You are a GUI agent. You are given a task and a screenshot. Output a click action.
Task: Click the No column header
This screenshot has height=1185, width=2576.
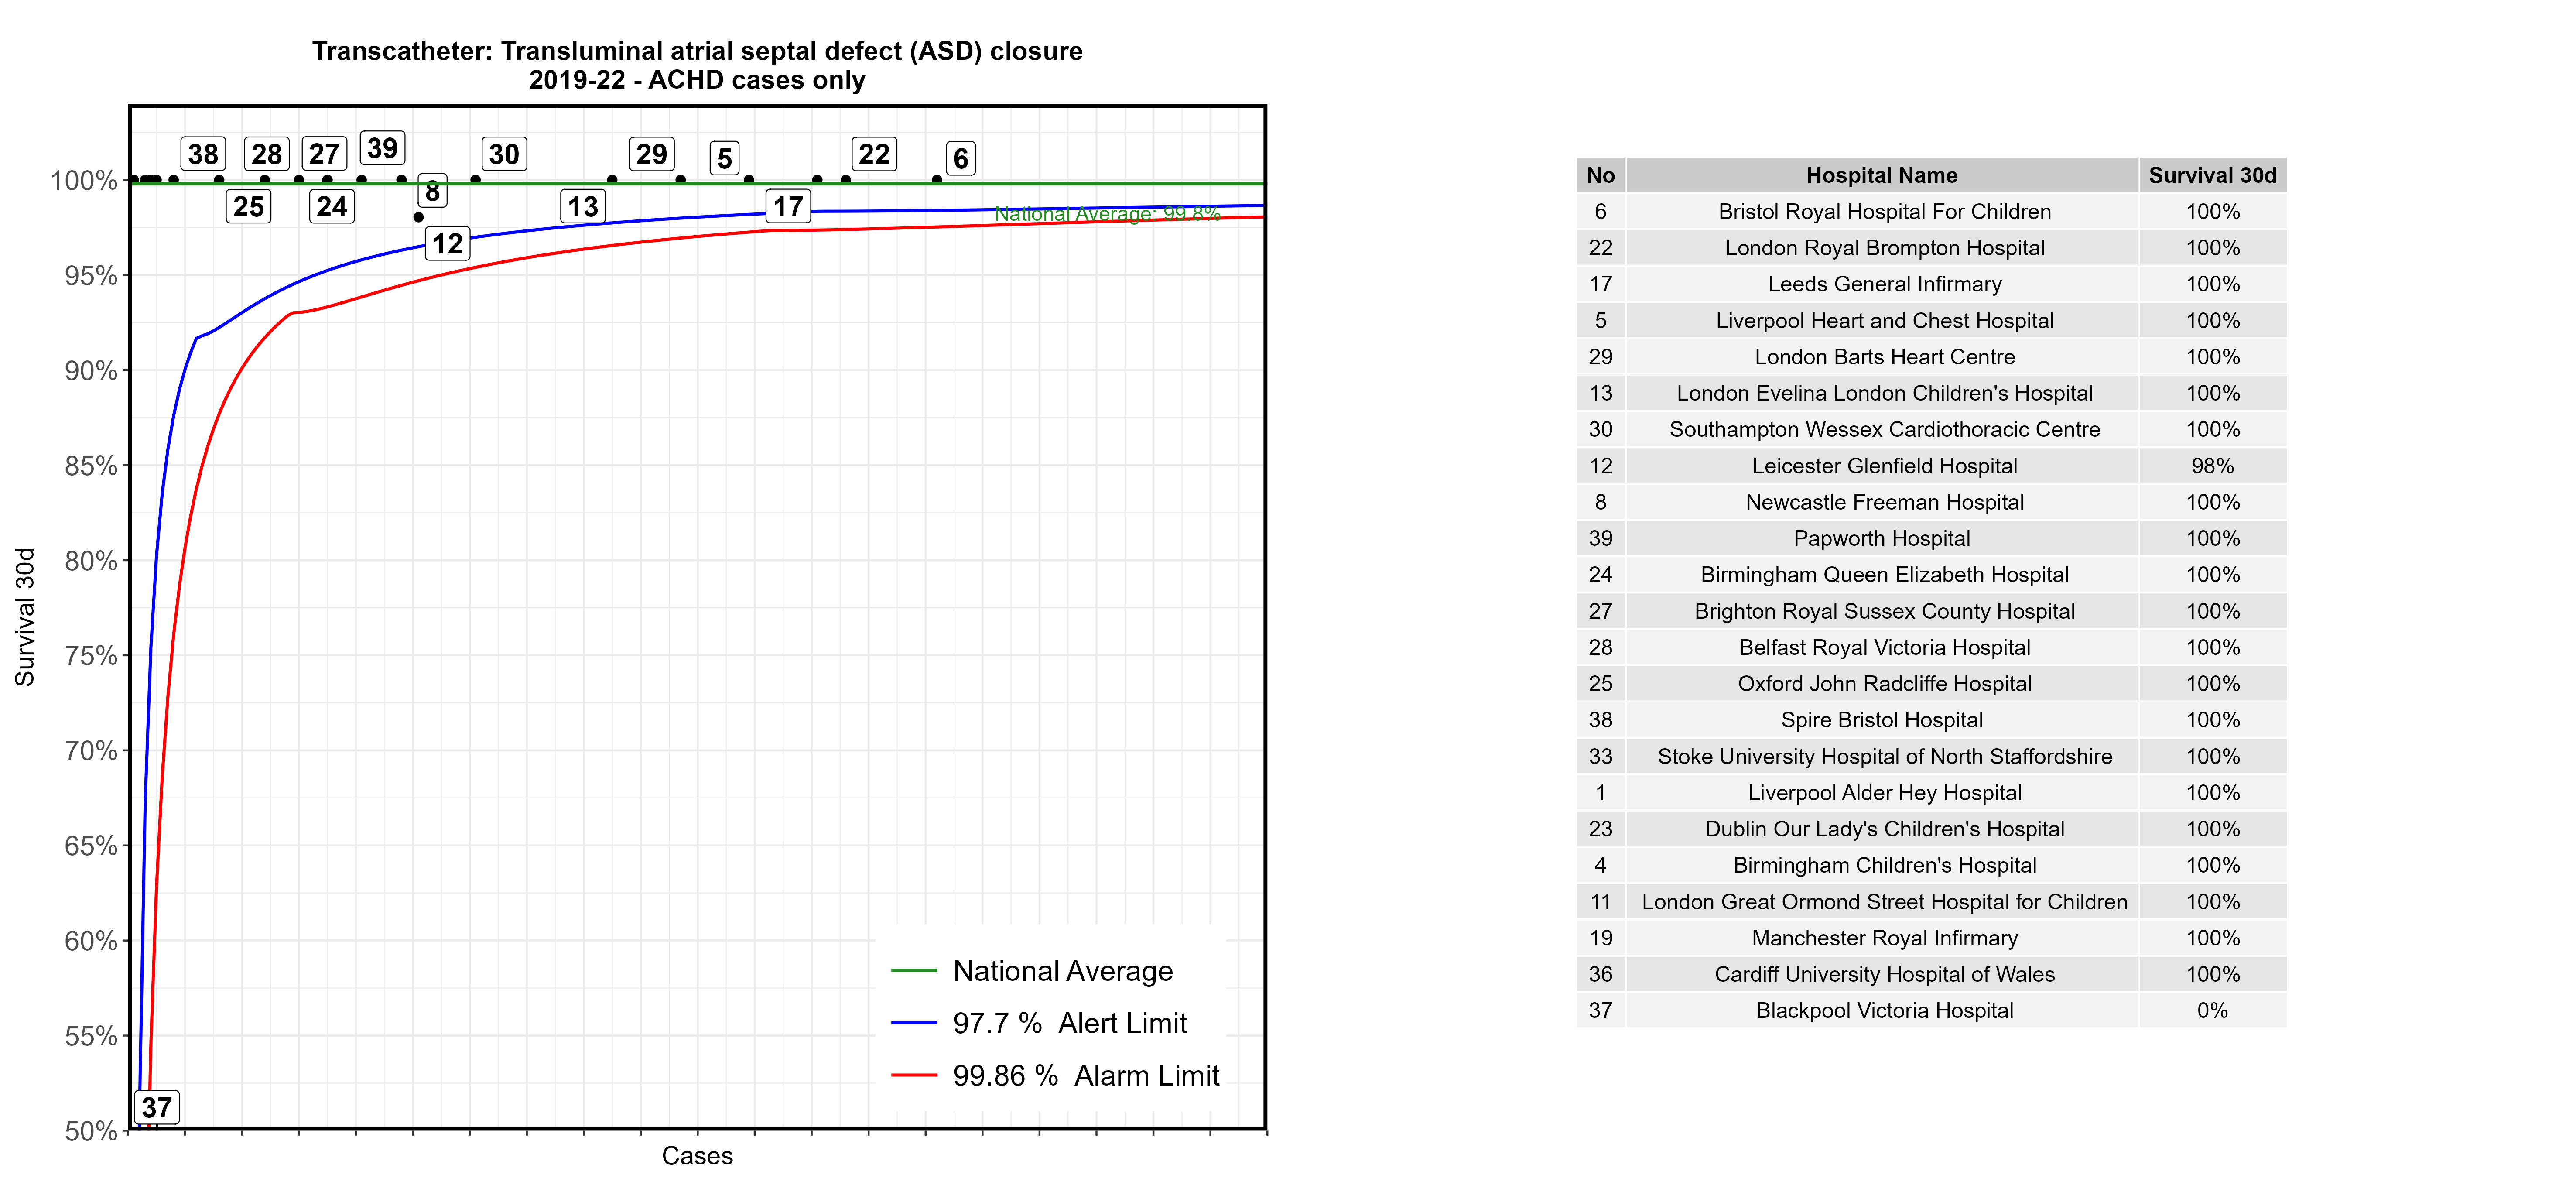[x=1600, y=175]
